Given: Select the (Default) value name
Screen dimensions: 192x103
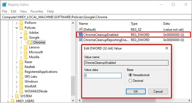Looking at the screenshot, I should (90, 30).
